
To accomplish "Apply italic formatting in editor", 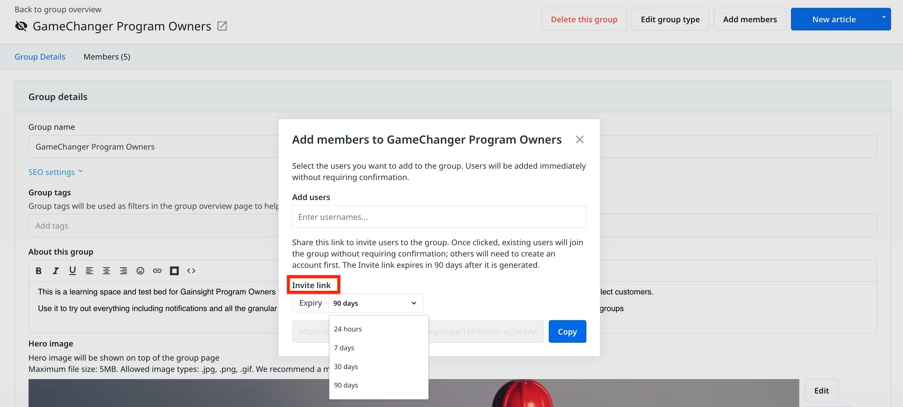I will 56,270.
